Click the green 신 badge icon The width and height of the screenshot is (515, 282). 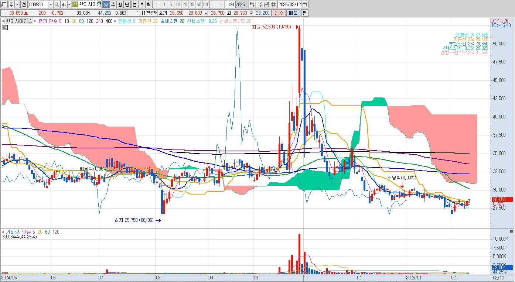(x=75, y=4)
